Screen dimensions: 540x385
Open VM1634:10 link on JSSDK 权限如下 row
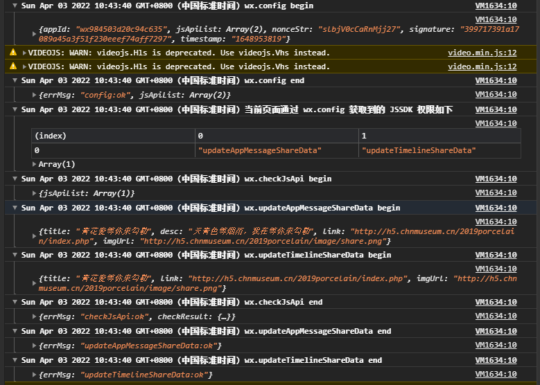496,109
